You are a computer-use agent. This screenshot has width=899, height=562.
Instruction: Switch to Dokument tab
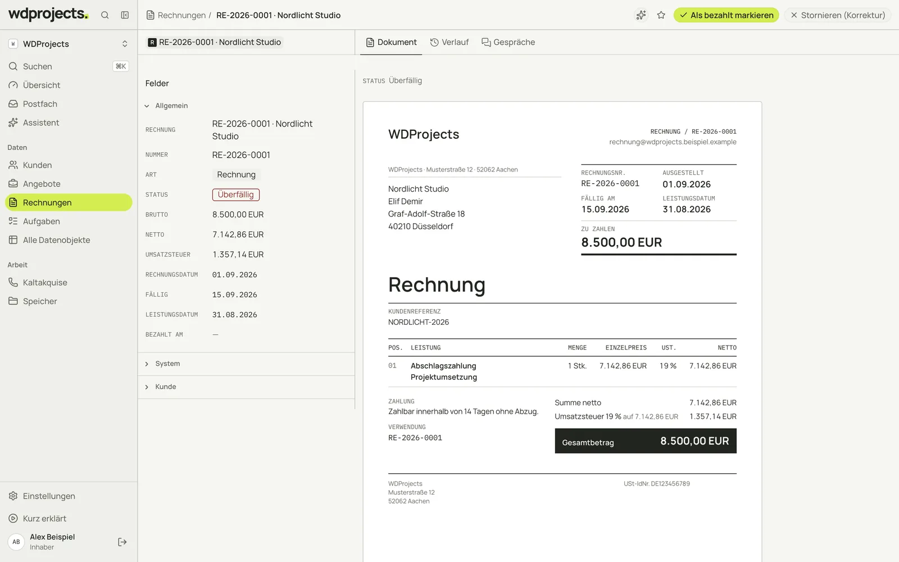[391, 42]
